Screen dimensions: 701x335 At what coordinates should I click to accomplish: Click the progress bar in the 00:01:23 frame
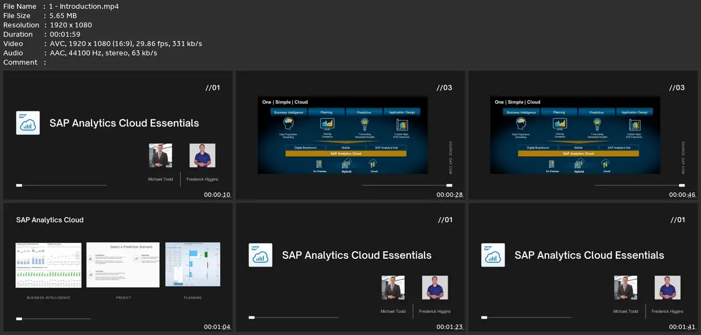click(294, 317)
